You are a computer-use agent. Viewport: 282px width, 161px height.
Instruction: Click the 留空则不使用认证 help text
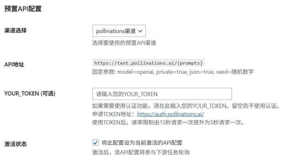pos(258,106)
